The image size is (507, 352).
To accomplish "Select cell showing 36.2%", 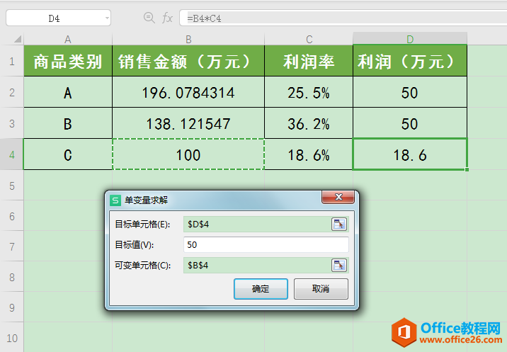I will (309, 124).
